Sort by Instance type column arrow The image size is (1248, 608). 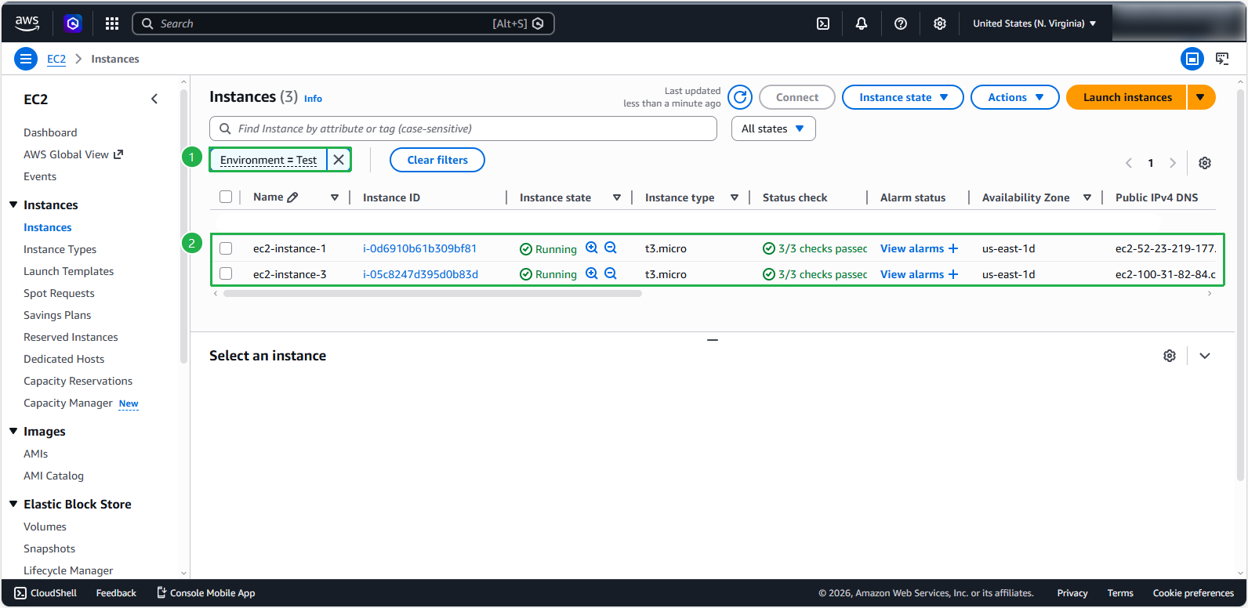point(735,197)
